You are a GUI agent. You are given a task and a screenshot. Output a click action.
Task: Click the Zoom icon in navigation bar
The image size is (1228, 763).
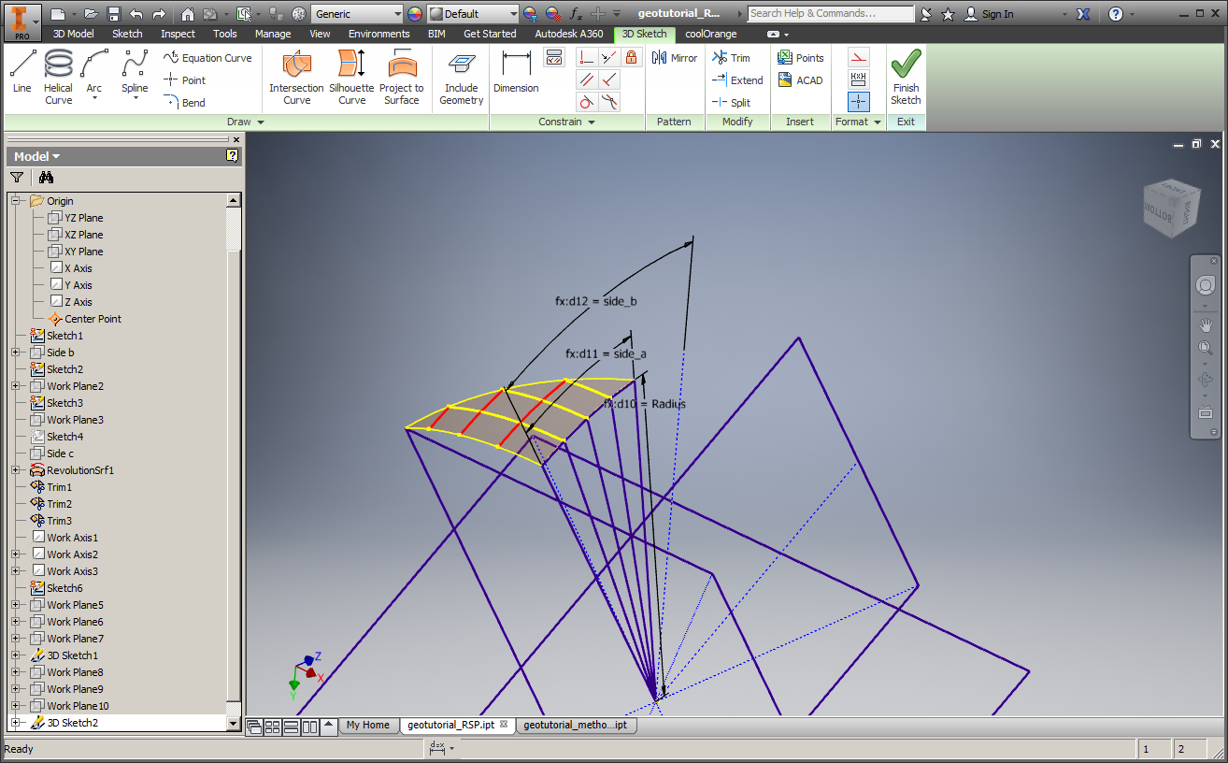tap(1206, 348)
